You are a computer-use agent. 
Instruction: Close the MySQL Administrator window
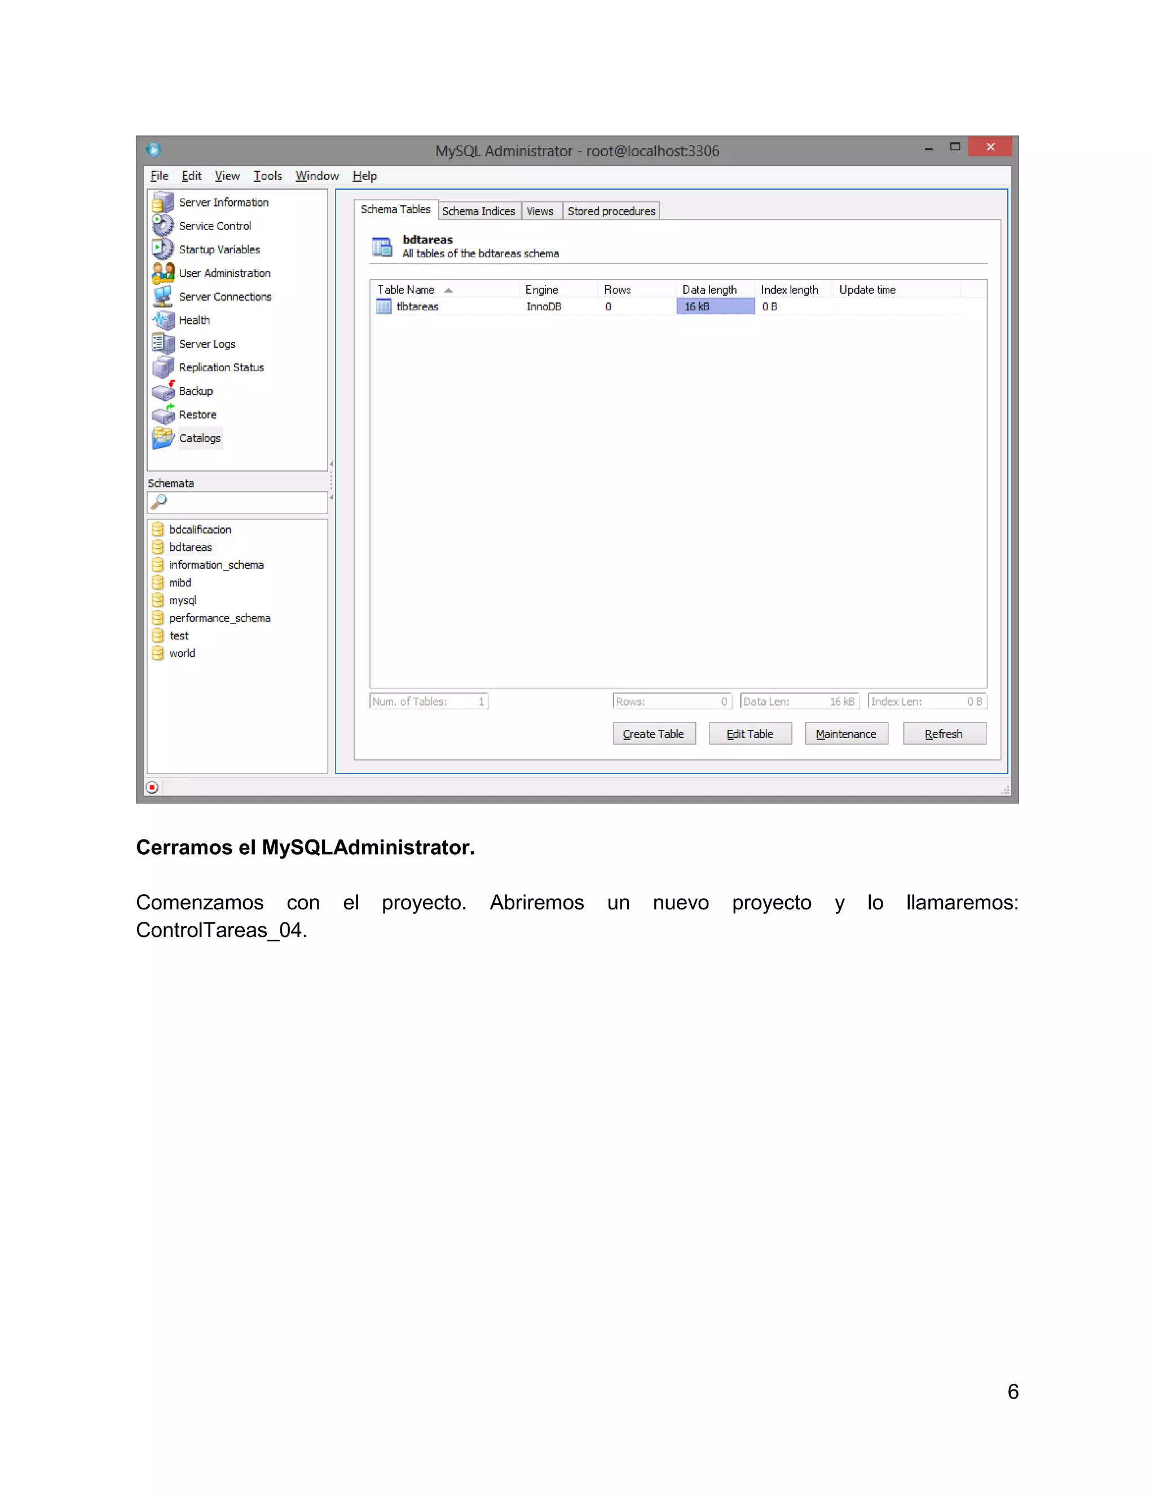tap(990, 147)
